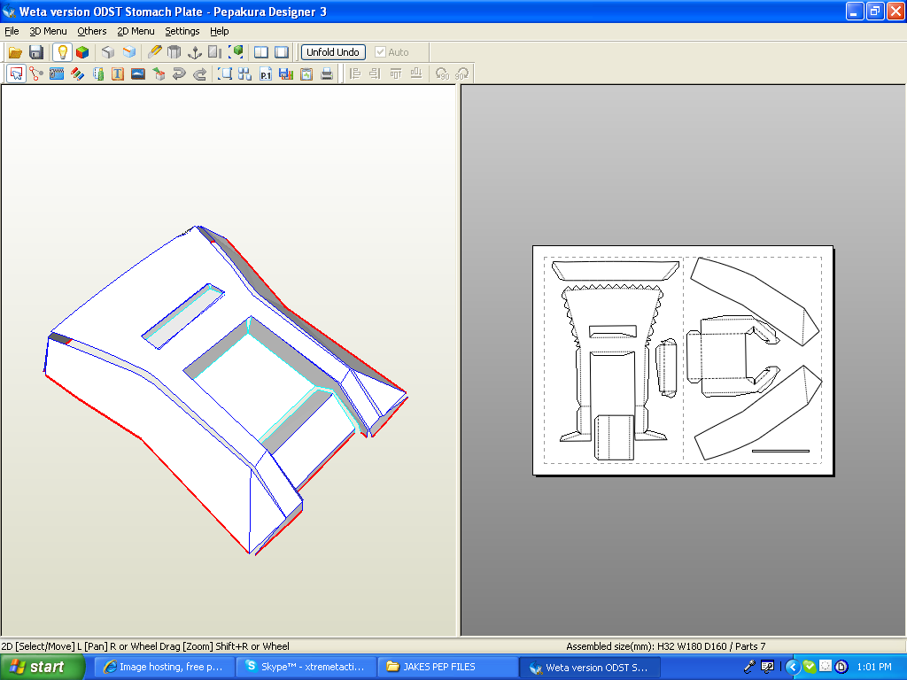Screen dimensions: 907x680
Task: Click the save-with-colored-bars icon
Action: point(286,74)
